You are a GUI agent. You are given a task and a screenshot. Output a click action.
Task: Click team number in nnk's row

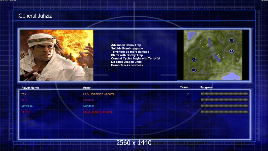point(188,94)
